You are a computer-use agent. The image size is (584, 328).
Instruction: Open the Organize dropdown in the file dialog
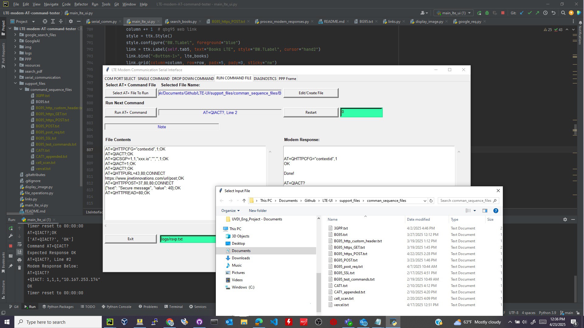(230, 210)
